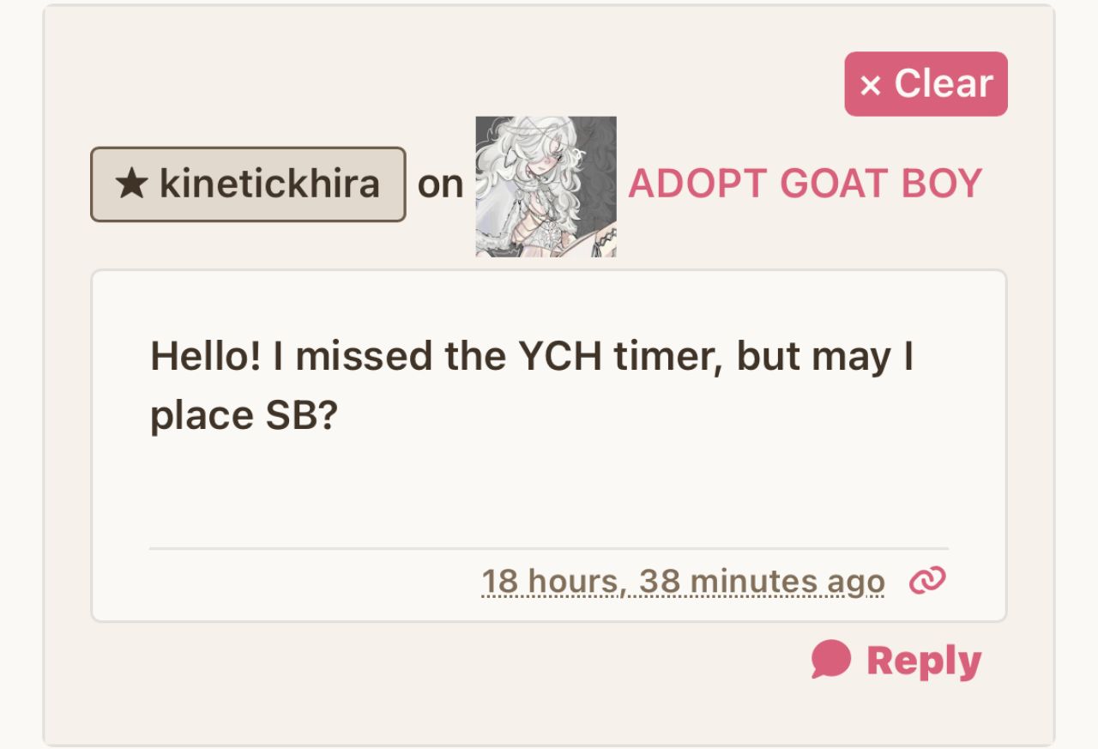Screen dimensions: 1098x749
Task: Click the divider line above the timestamp
Action: 549,547
